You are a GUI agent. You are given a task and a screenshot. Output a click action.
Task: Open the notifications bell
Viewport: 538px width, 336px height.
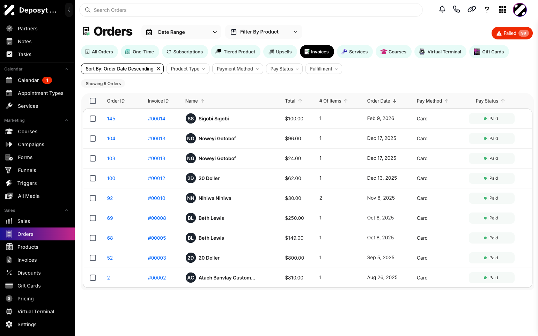[x=442, y=9]
